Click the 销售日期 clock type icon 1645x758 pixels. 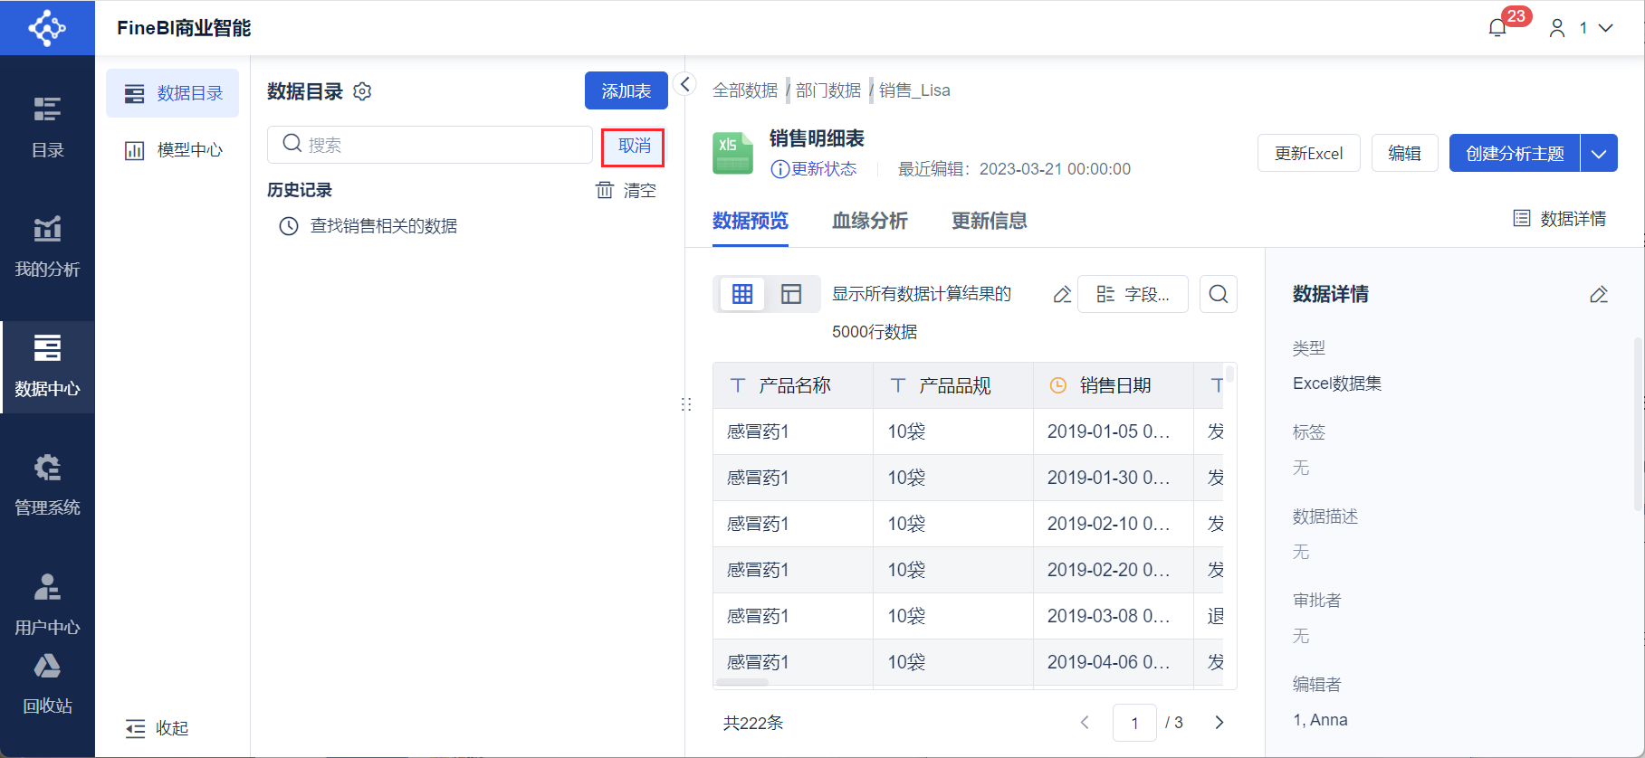pyautogui.click(x=1057, y=385)
